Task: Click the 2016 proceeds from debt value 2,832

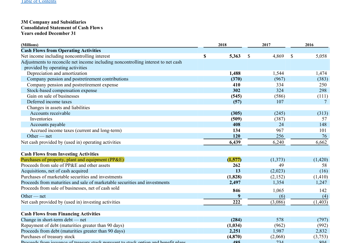Action: click(x=321, y=231)
